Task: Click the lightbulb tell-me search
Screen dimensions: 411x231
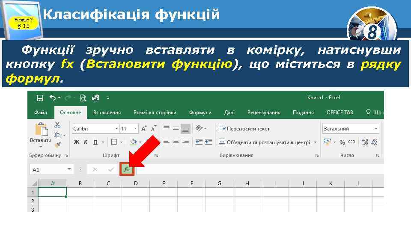Action: 368,113
